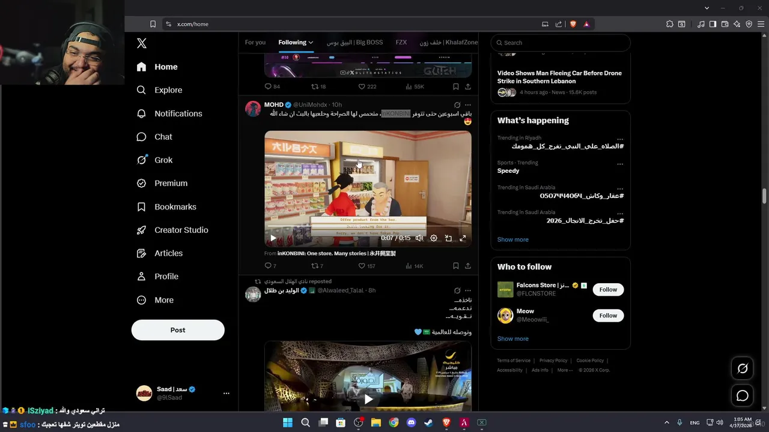Open video settings gear on inKONBINI video
769x432 pixels.
tap(434, 238)
